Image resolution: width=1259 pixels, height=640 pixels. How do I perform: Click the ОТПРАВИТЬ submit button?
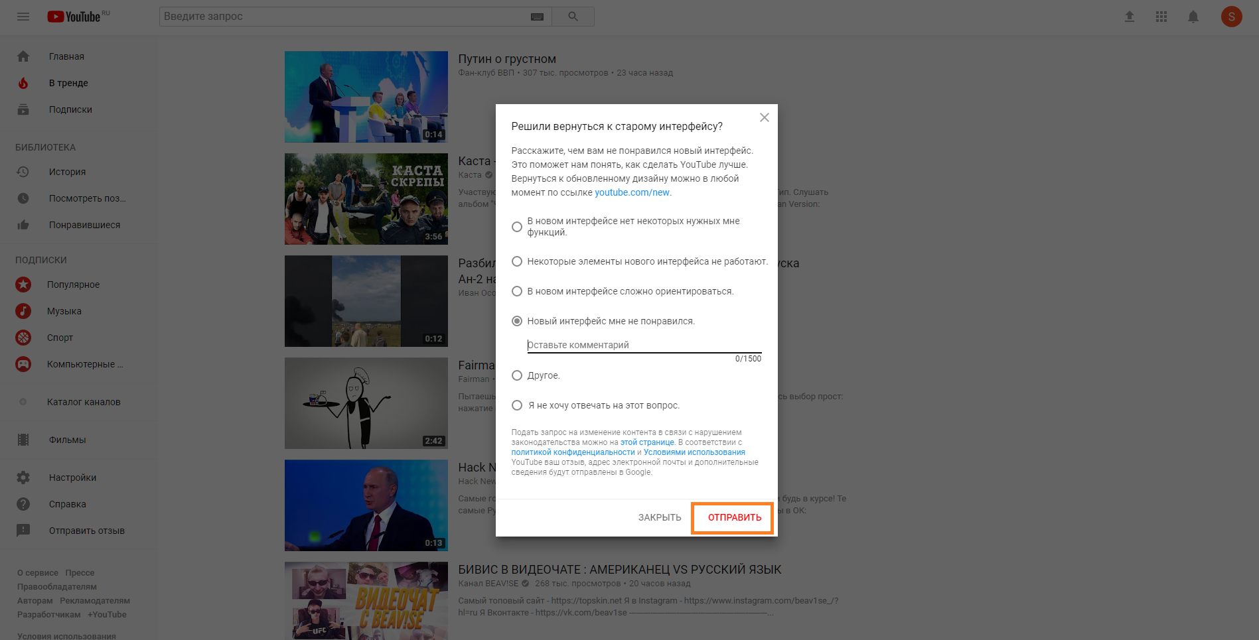[734, 517]
